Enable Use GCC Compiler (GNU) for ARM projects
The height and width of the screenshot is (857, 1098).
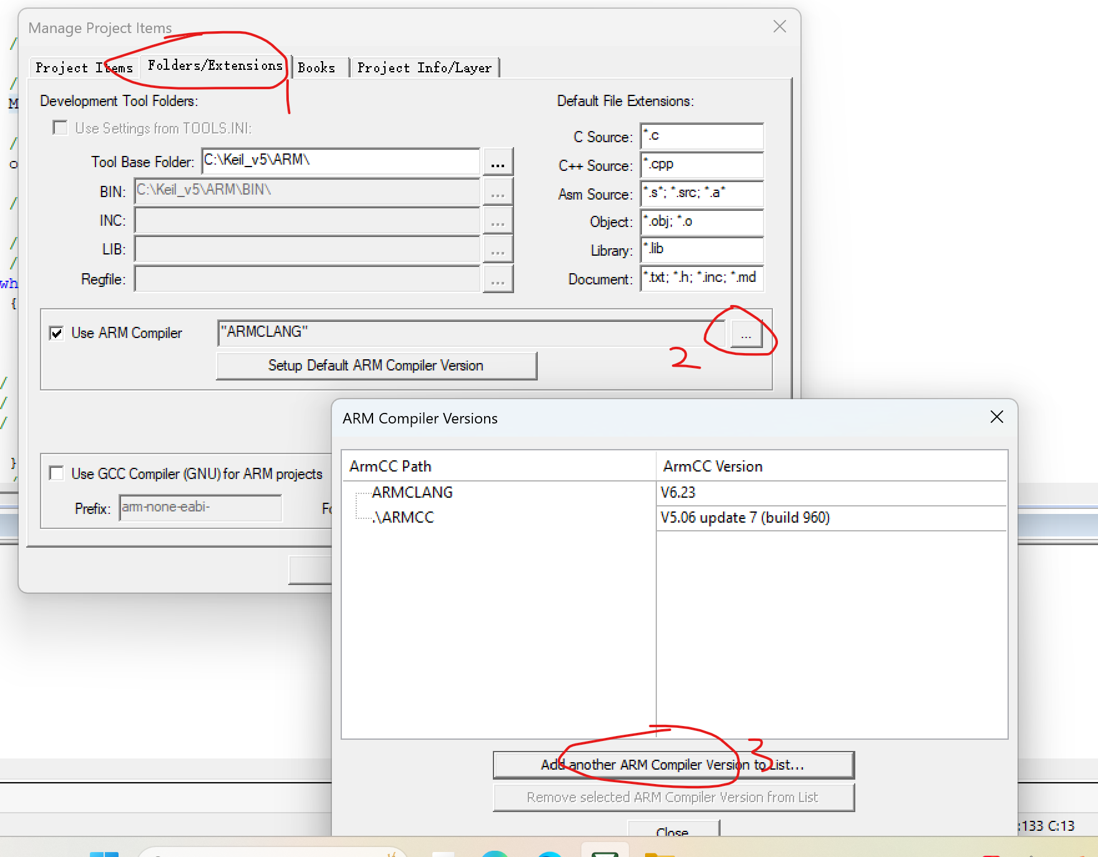click(56, 473)
